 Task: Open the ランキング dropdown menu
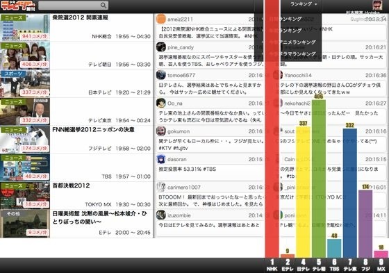click(x=304, y=4)
